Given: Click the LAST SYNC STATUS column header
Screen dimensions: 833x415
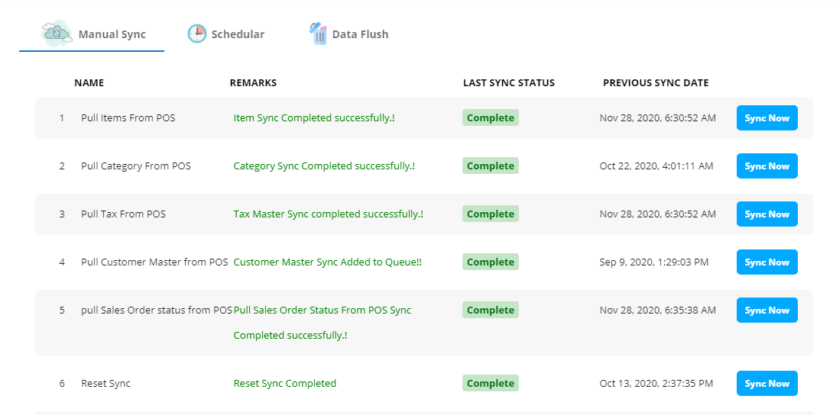Looking at the screenshot, I should coord(509,83).
